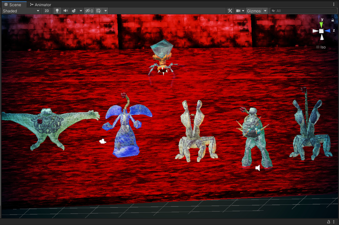Click the scene camera settings icon

[238, 11]
